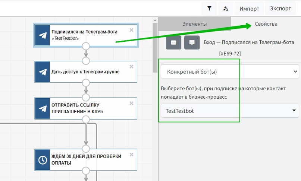301x181 pixels.
Task: Open the 'Конкретный бот(ы)' dropdown
Action: point(230,72)
